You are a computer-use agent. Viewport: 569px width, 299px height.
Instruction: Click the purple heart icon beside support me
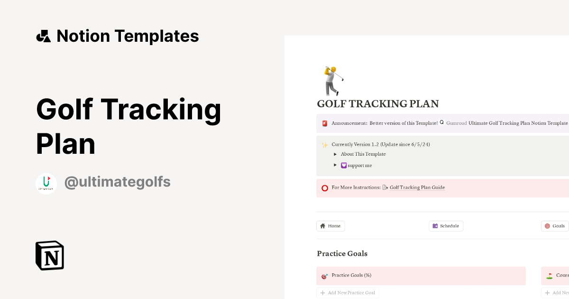point(343,165)
